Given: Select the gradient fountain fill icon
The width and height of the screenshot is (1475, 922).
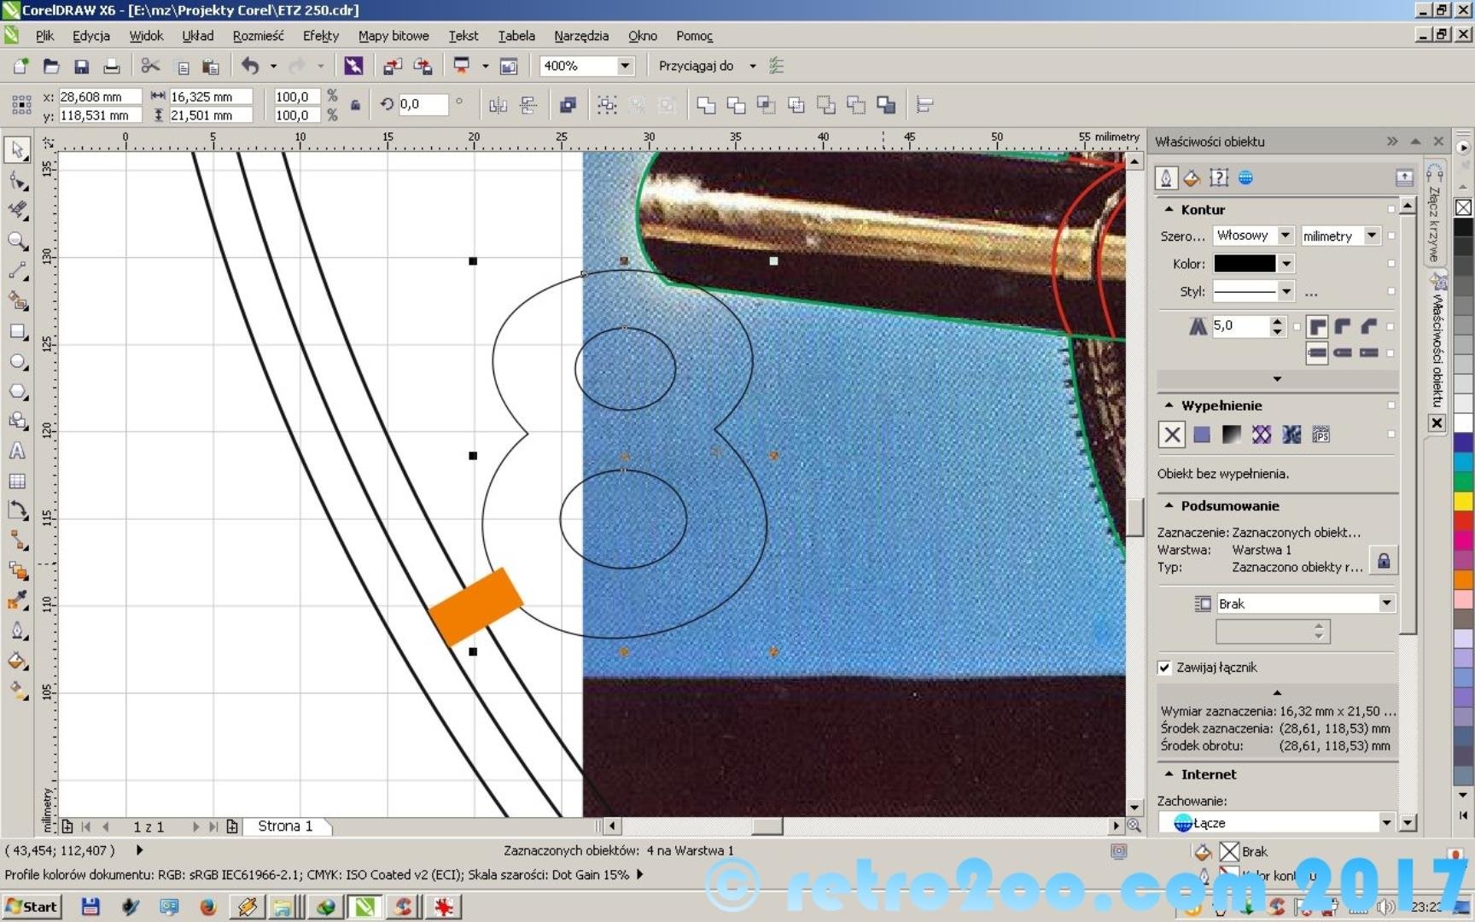Looking at the screenshot, I should click(x=1231, y=435).
